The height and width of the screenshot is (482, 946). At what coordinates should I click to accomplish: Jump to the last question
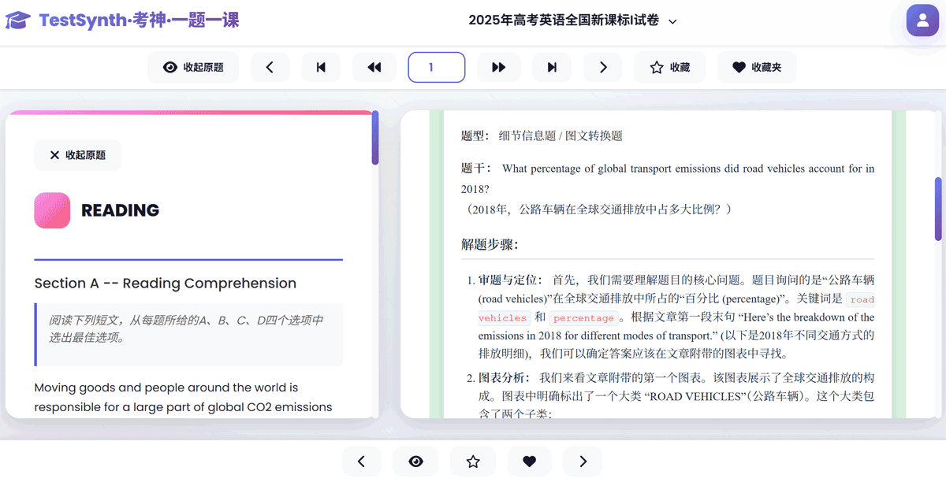552,68
